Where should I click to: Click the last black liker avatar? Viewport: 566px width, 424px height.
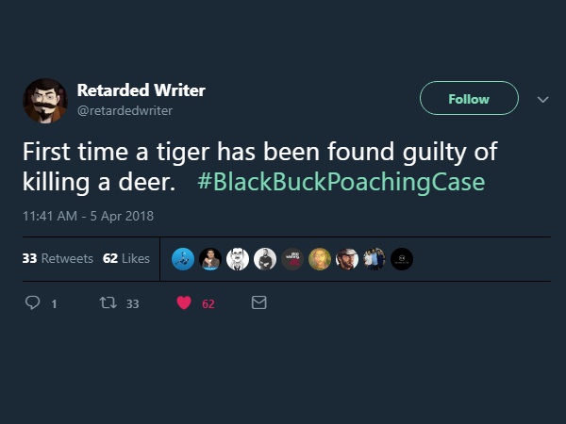[402, 259]
